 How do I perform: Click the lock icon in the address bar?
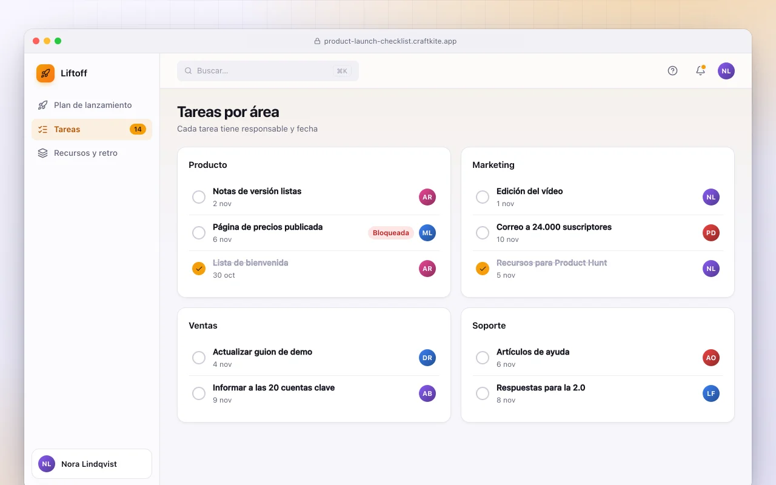pos(317,41)
